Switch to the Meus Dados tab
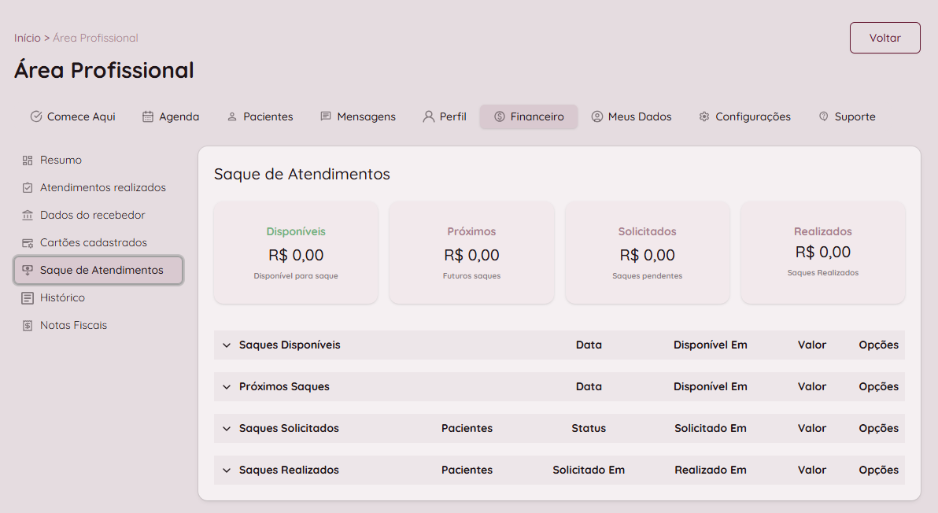The width and height of the screenshot is (938, 513). click(x=631, y=116)
